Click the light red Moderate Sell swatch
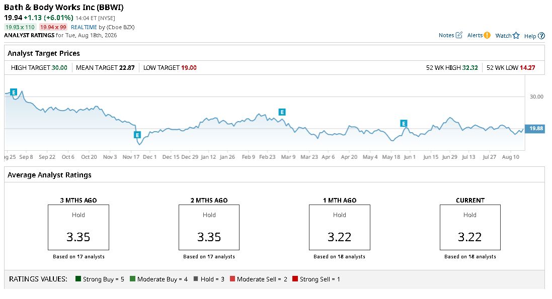 pos(232,279)
